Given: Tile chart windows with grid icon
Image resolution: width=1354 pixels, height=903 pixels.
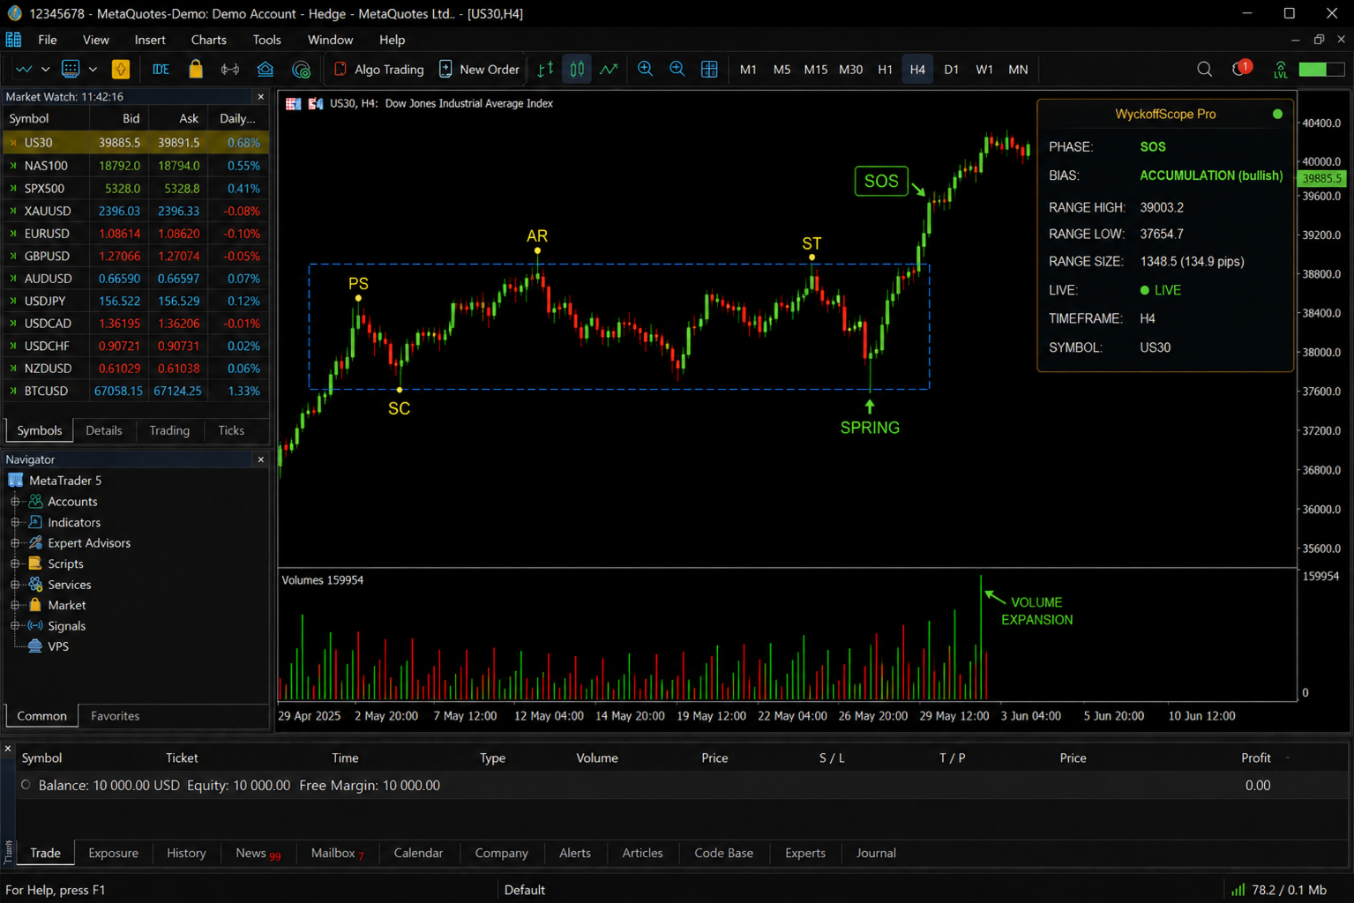Looking at the screenshot, I should pos(709,69).
